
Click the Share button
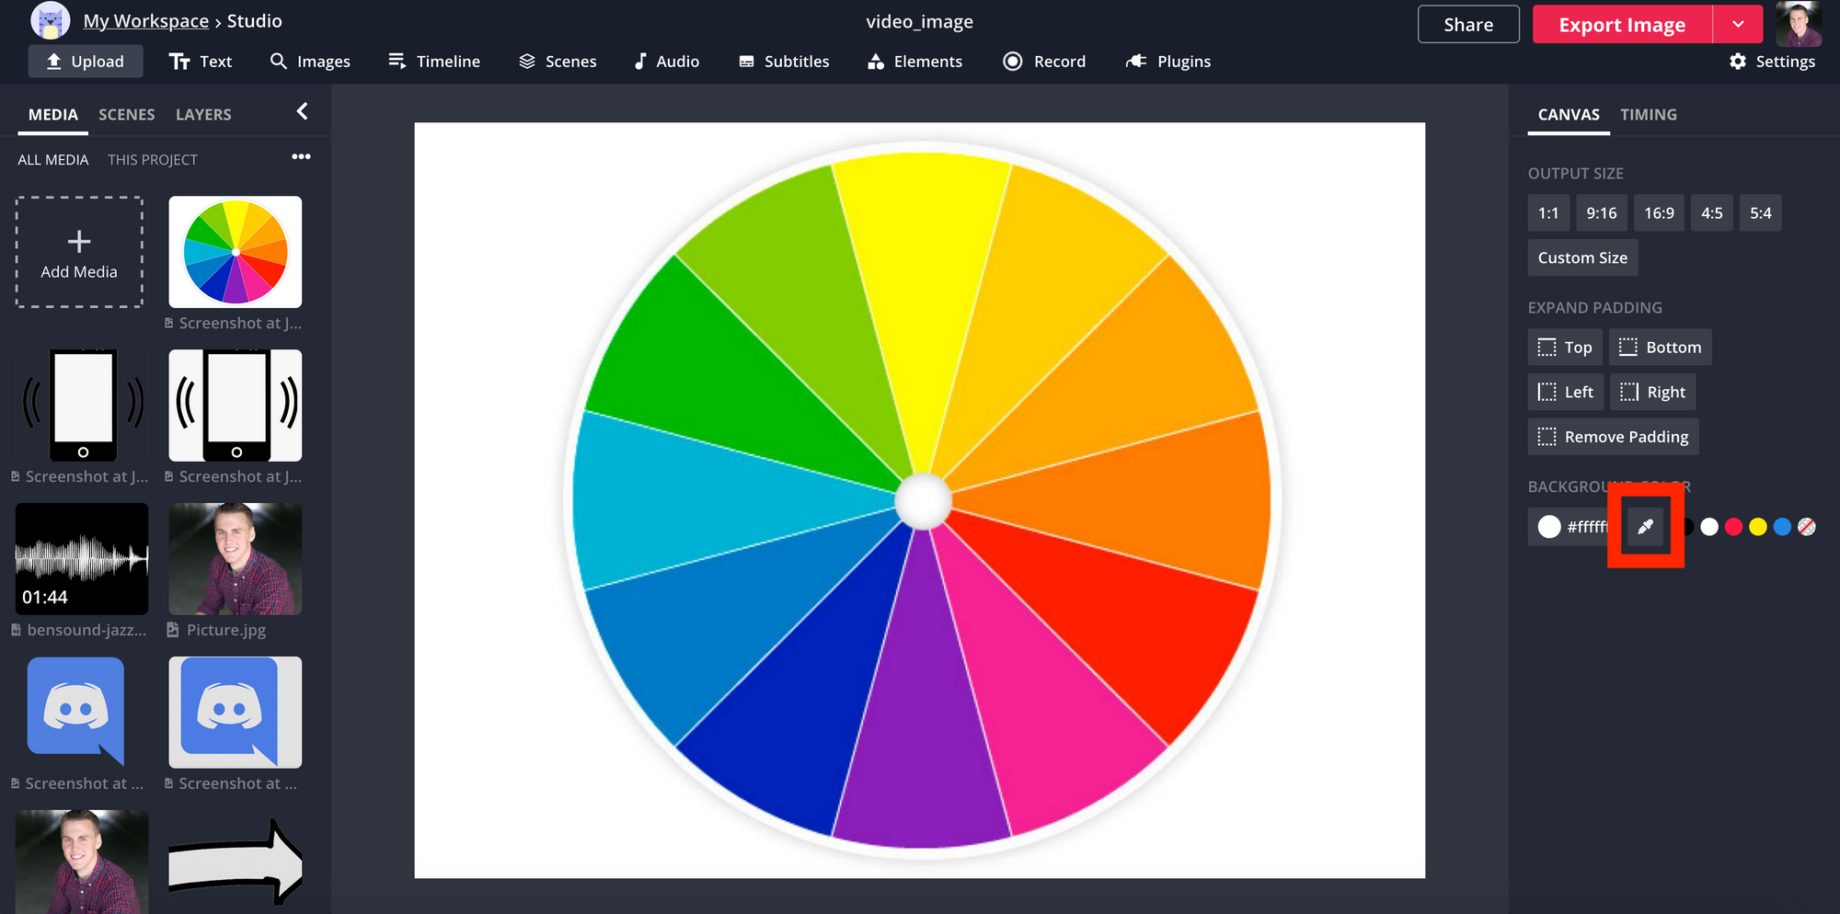pos(1467,24)
